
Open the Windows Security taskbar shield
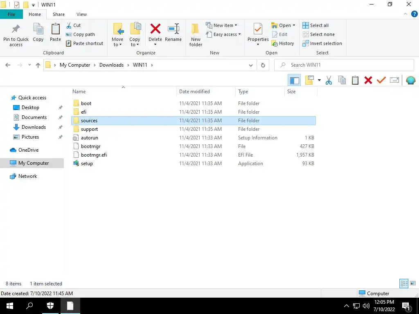50,306
